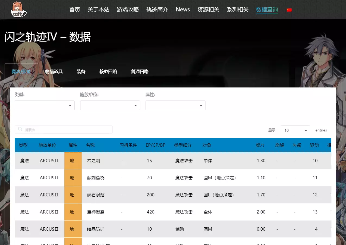The height and width of the screenshot is (245, 346).
Task: Click 全体 target cell in 重神激震 row
Action: 208,212
